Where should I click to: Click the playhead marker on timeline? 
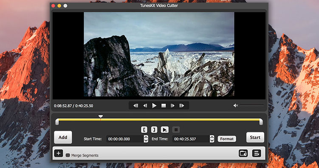point(101,116)
